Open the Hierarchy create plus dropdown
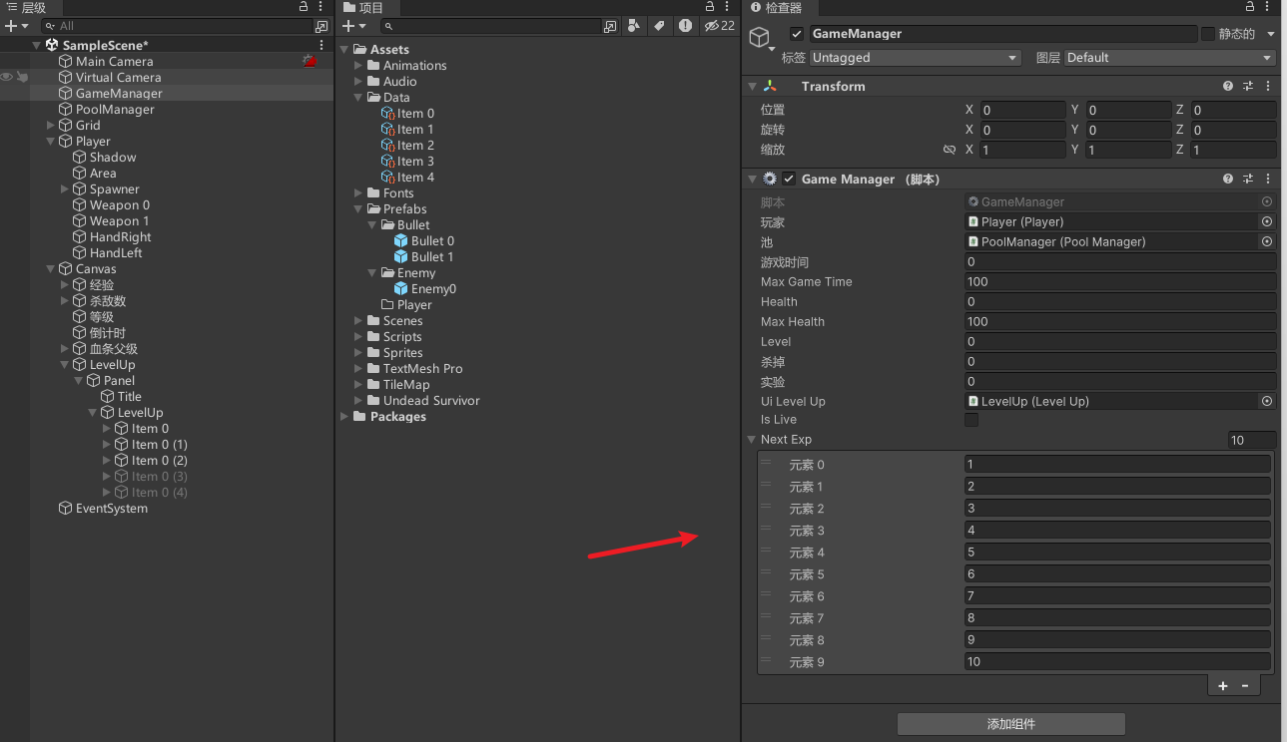This screenshot has height=742, width=1287. click(15, 26)
